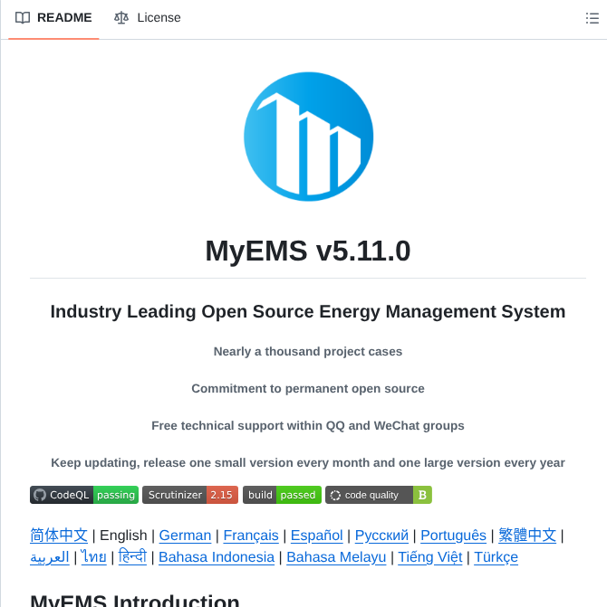Click 'Commitment to permanent open source' text
This screenshot has height=607, width=607.
point(308,388)
